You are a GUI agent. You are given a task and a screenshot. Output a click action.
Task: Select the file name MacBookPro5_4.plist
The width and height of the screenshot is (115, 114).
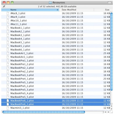[x=22, y=93]
